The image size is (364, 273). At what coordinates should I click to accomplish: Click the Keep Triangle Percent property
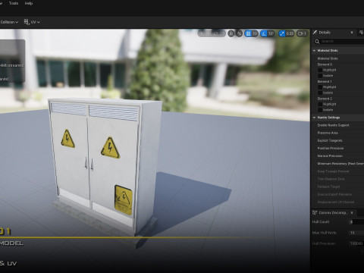pyautogui.click(x=333, y=171)
